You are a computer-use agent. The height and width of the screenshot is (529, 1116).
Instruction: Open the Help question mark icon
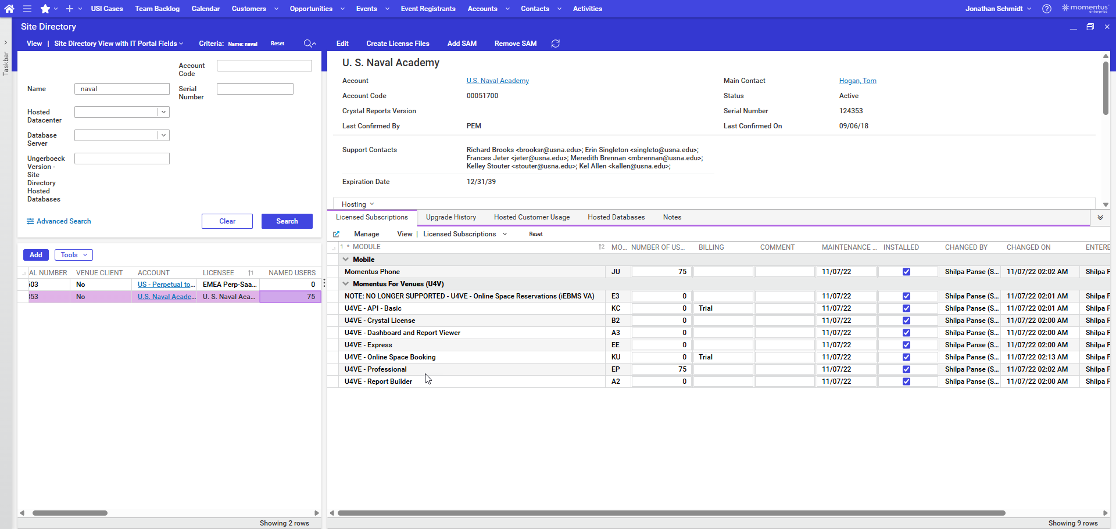point(1047,9)
